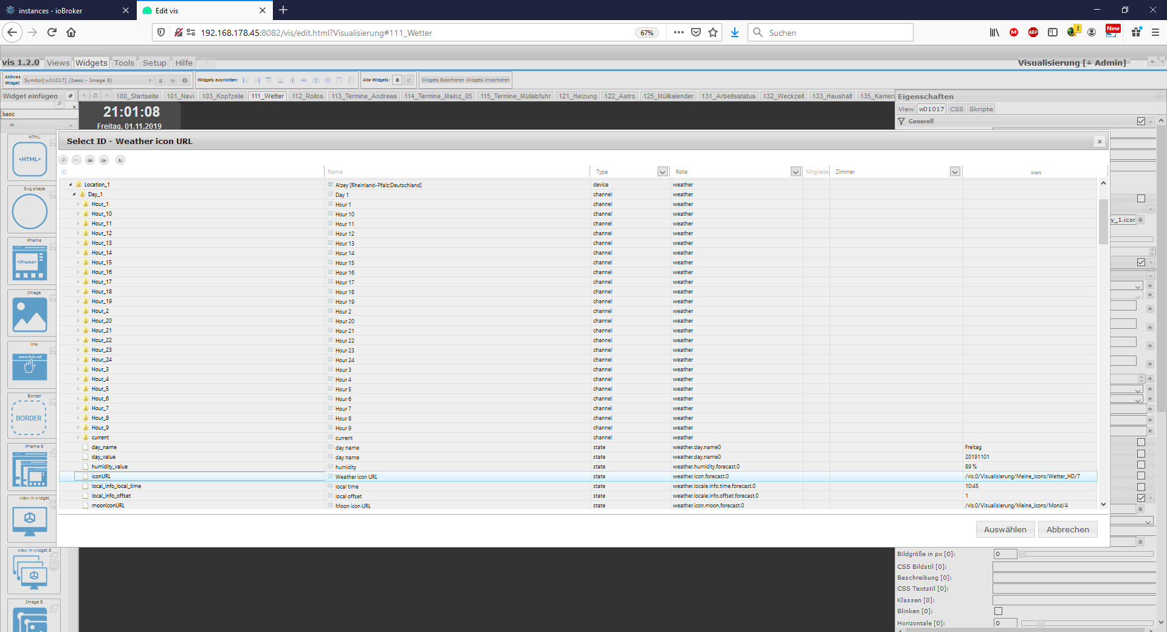
Task: Select the humidity_value row
Action: coord(578,467)
